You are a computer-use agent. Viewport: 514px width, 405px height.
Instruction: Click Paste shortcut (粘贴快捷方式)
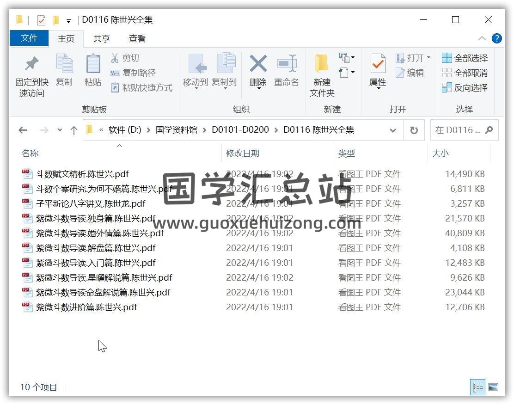click(x=141, y=87)
